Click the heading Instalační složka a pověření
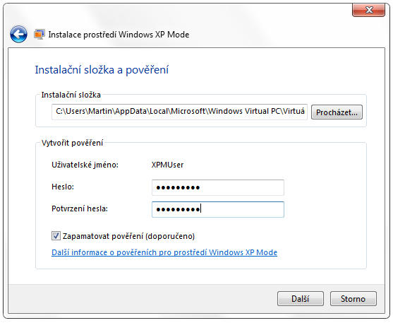393x323 pixels. (102, 70)
